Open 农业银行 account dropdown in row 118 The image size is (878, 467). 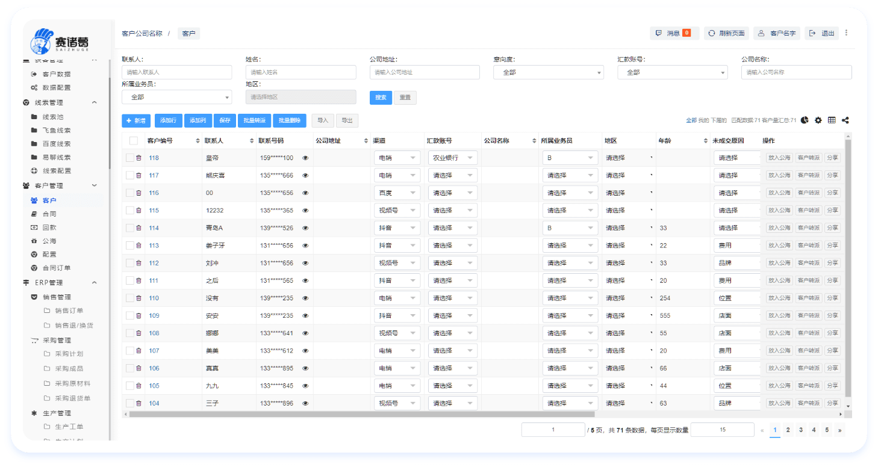click(452, 158)
